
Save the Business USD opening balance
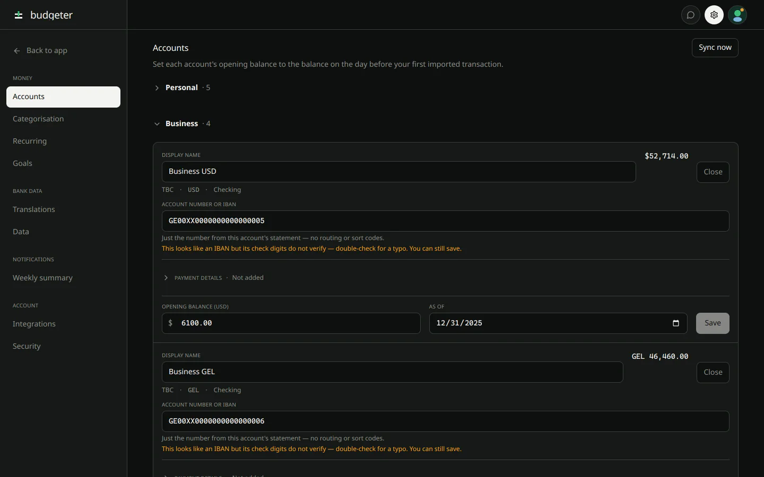pyautogui.click(x=713, y=323)
